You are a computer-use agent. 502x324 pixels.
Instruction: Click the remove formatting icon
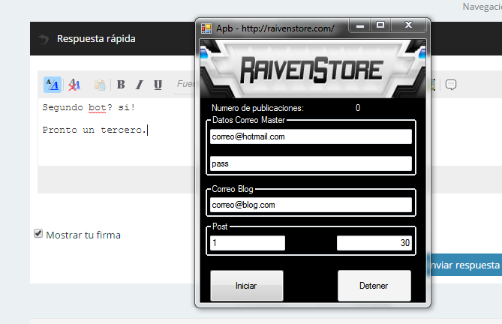coord(74,85)
